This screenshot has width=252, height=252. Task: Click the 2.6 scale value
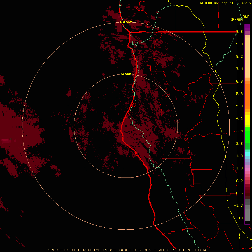coord(239,144)
